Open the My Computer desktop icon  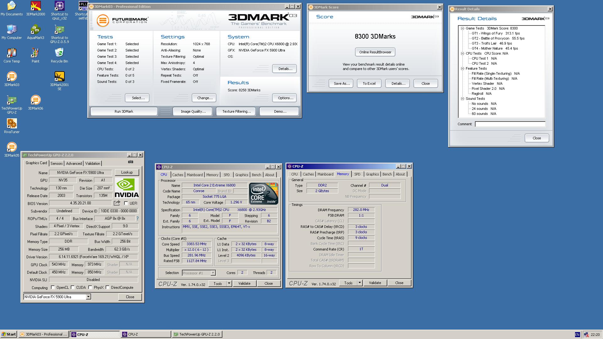pyautogui.click(x=12, y=32)
